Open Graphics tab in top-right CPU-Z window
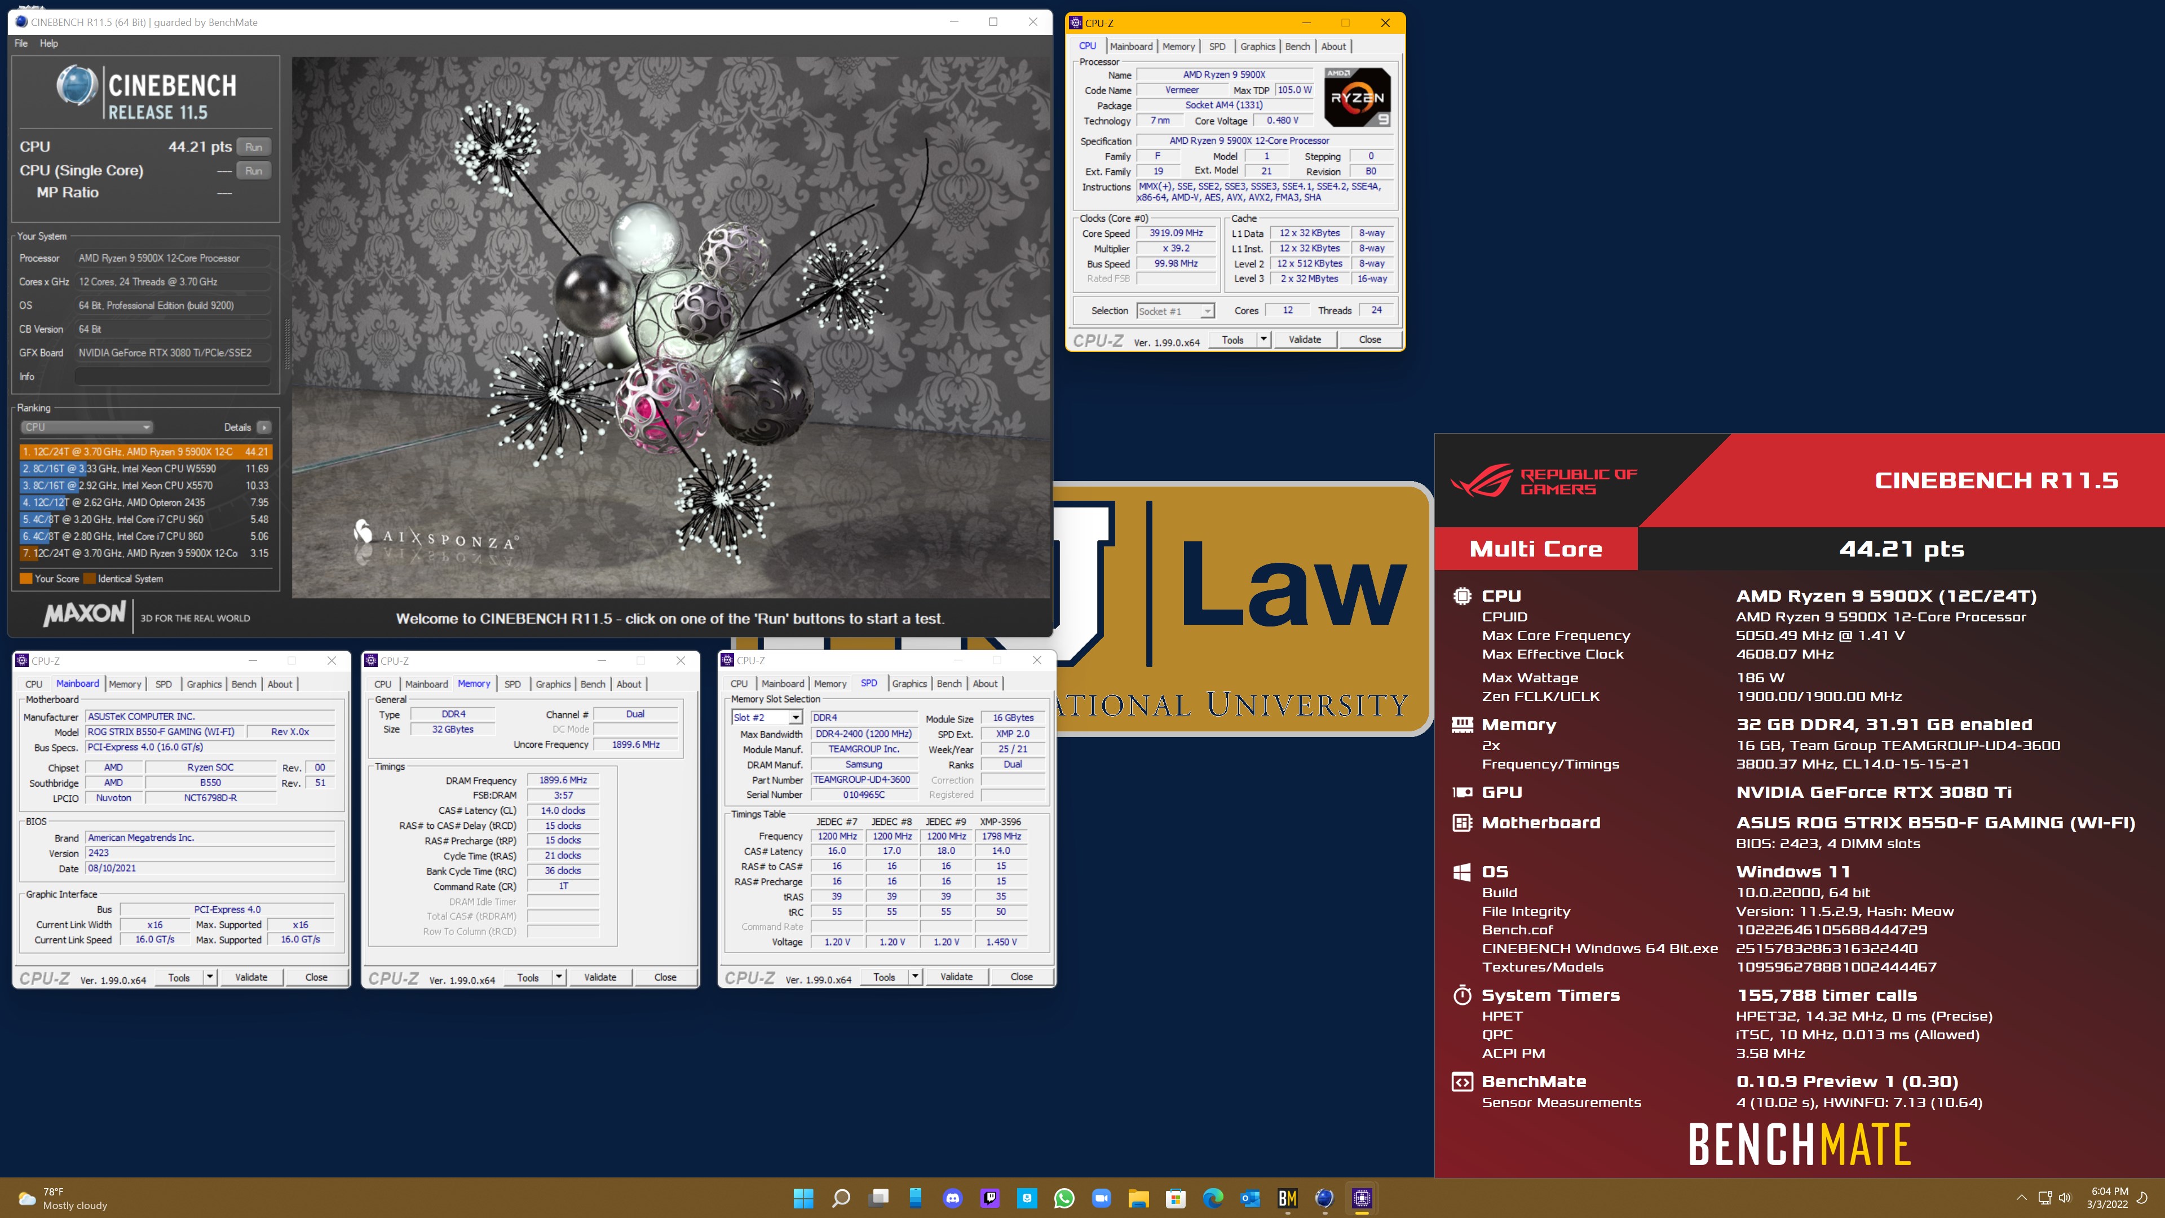The height and width of the screenshot is (1218, 2165). [x=1257, y=46]
